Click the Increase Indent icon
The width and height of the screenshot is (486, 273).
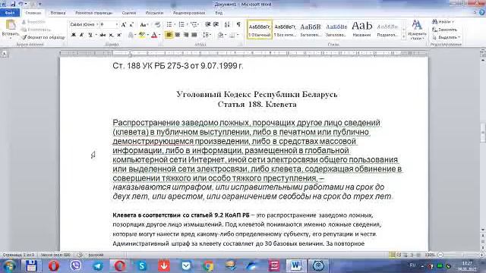tap(216, 24)
